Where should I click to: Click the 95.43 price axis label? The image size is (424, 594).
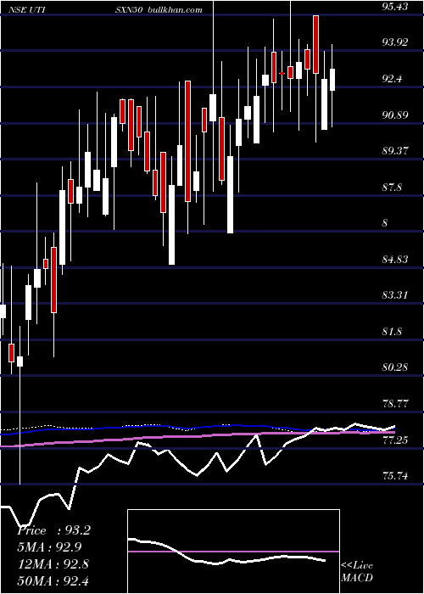point(396,7)
